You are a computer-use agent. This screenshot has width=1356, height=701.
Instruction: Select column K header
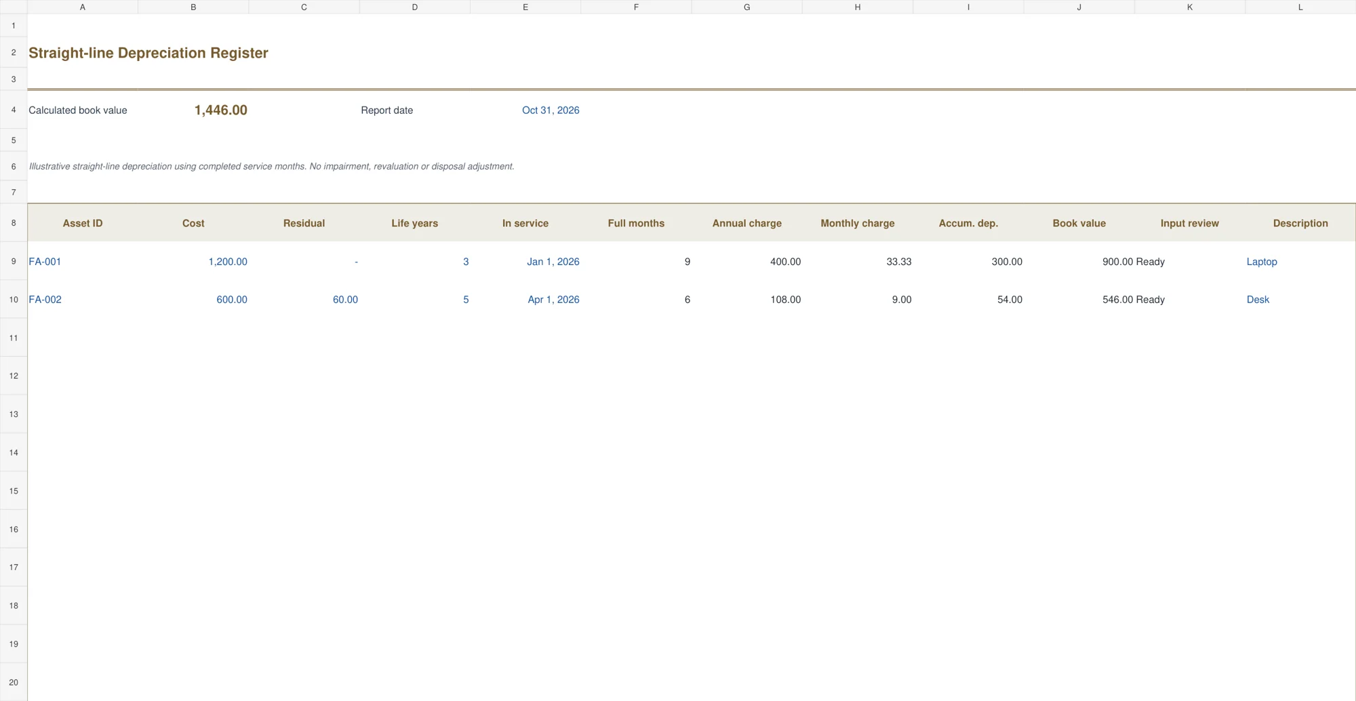pos(1190,7)
